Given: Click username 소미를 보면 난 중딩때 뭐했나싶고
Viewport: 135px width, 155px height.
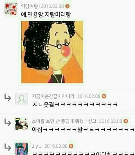Looking at the screenshot, I should click(x=64, y=121).
